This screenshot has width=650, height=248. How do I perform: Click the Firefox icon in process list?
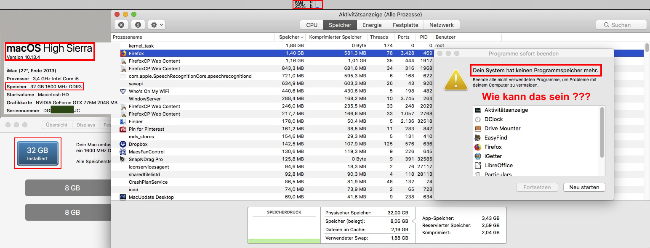[x=123, y=53]
